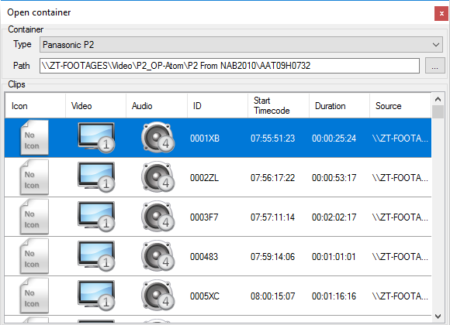
Task: Close the Open container dialog
Action: [x=441, y=13]
